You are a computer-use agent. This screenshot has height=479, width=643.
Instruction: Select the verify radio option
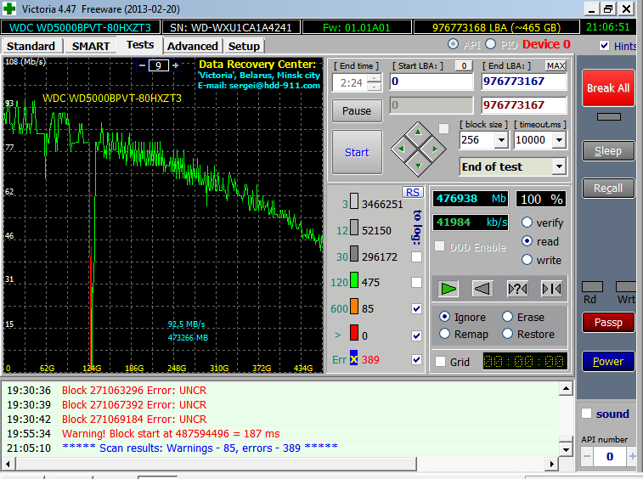click(x=527, y=223)
